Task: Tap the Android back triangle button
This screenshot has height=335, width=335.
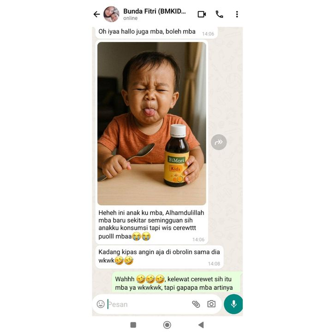Action: tap(201, 325)
